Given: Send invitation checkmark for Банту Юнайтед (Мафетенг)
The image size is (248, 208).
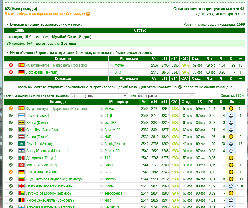Looking at the screenshot, I should click(x=11, y=151).
